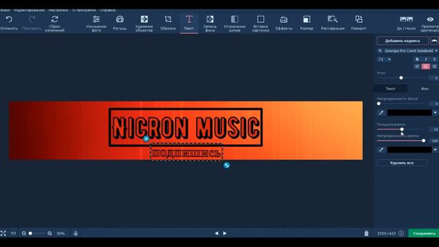Toggle underline text formatting
This screenshot has width=439, height=247.
click(x=434, y=60)
